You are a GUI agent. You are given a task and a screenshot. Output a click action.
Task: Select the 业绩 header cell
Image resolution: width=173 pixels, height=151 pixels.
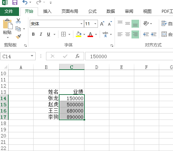(72, 92)
